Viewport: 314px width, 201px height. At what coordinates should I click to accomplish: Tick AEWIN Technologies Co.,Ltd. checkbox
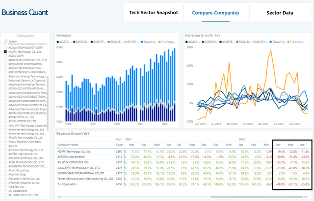[x=5, y=137]
